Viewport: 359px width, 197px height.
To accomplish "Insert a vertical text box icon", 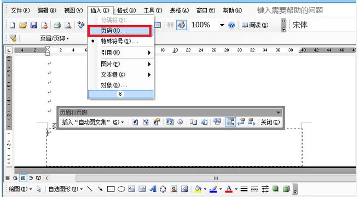I will (x=142, y=189).
